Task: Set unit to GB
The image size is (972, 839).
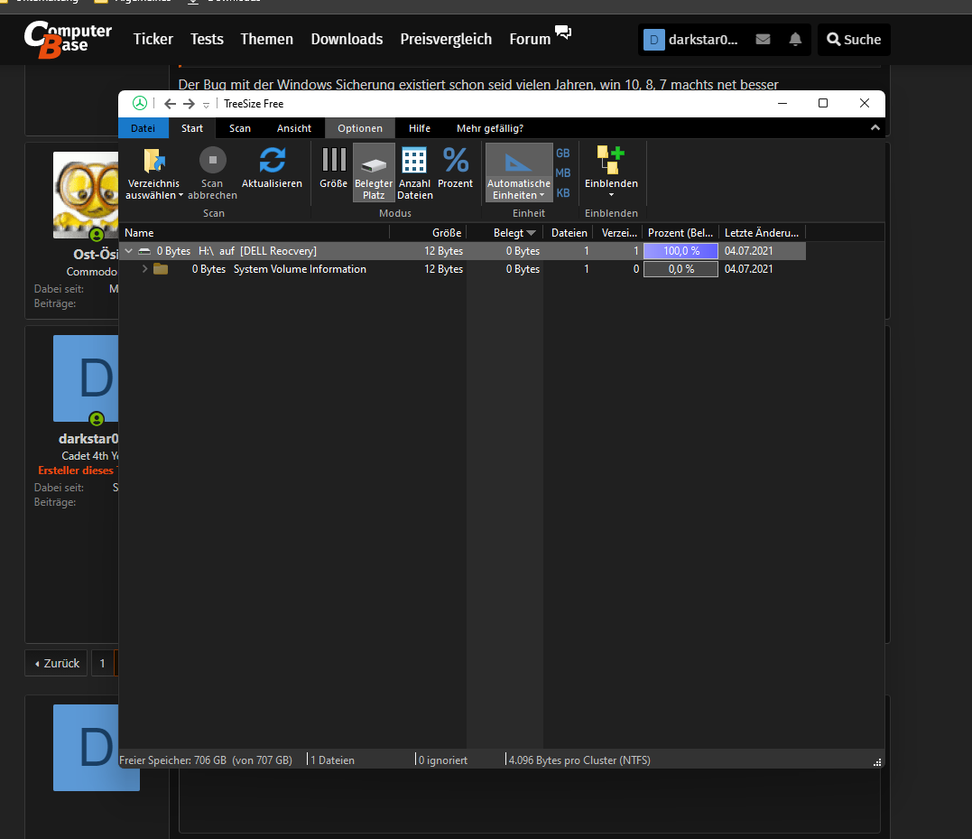Action: click(563, 154)
